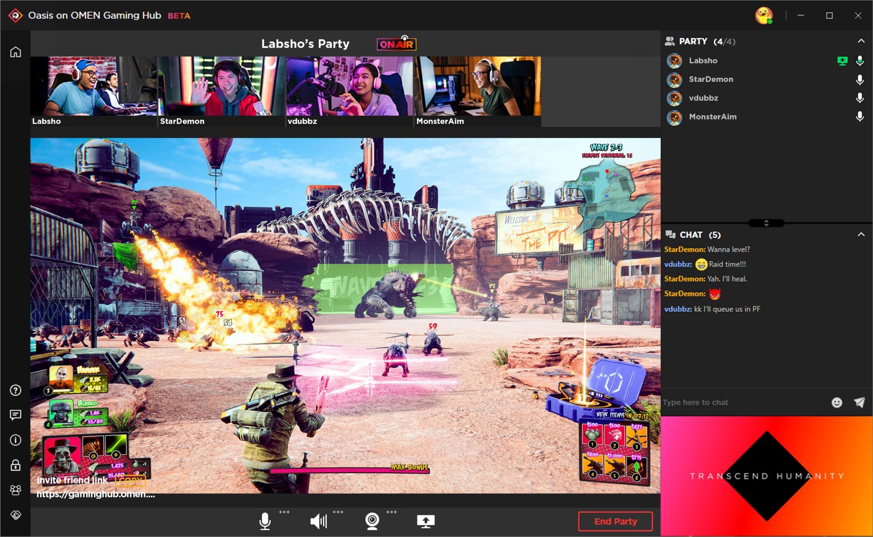Toggle webcam in bottom control bar
This screenshot has height=537, width=873.
372,521
